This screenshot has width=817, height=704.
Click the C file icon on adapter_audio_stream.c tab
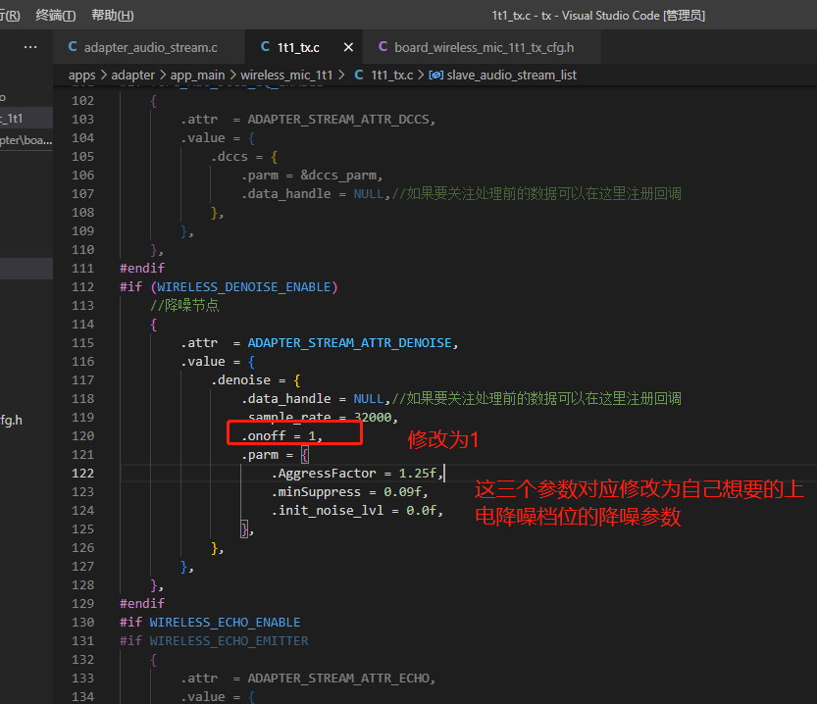[x=73, y=47]
